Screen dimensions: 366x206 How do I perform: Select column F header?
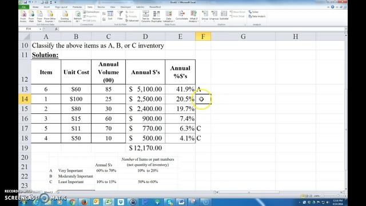(x=203, y=37)
